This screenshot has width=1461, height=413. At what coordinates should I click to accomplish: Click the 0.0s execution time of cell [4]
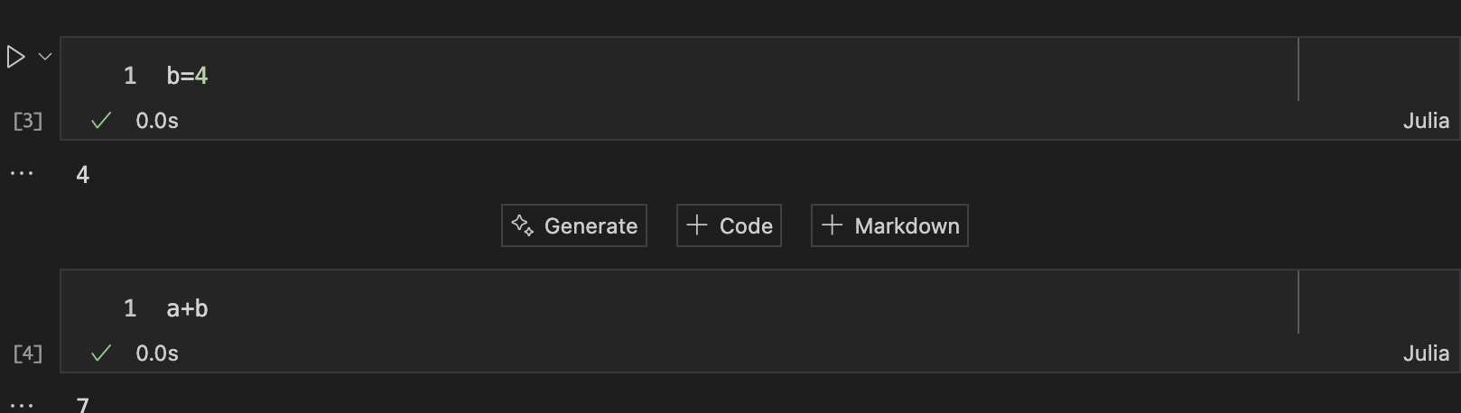(x=157, y=353)
